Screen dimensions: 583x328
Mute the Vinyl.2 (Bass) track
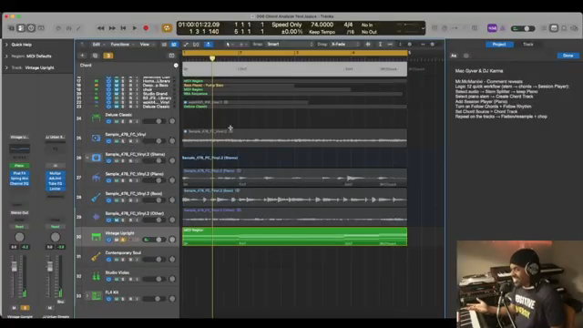pos(117,200)
